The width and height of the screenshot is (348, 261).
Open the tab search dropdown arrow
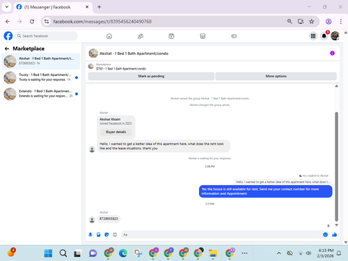[x=7, y=7]
